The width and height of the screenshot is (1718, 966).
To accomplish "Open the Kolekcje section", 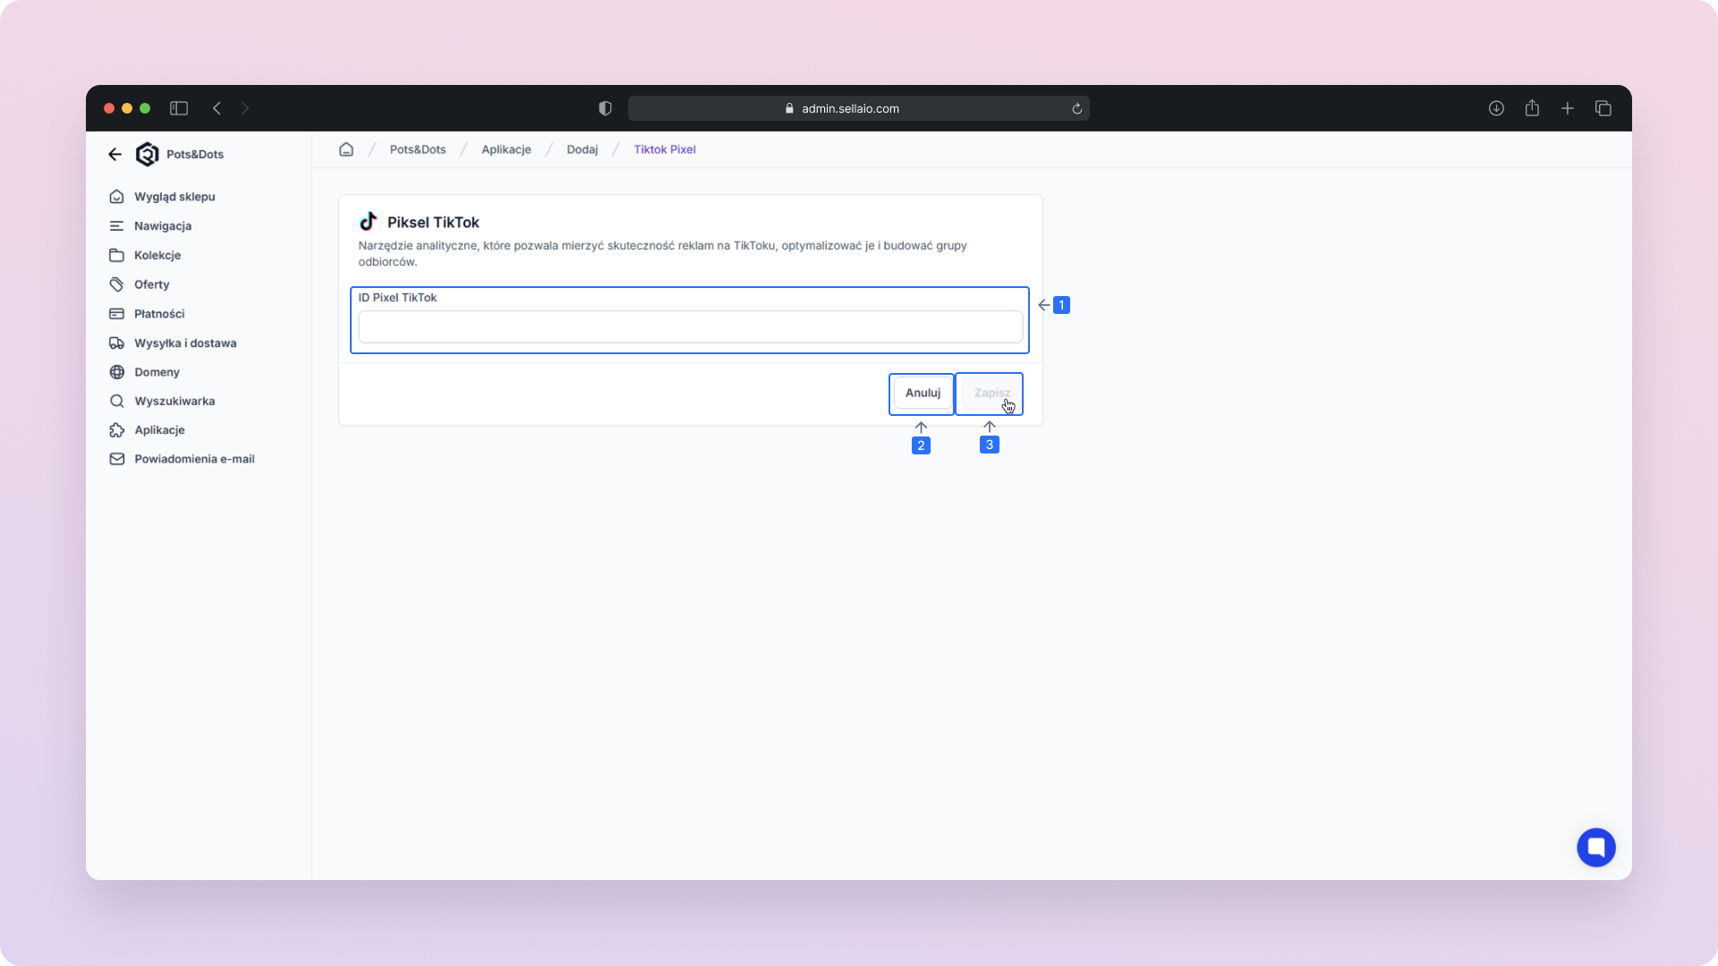I will coord(157,255).
